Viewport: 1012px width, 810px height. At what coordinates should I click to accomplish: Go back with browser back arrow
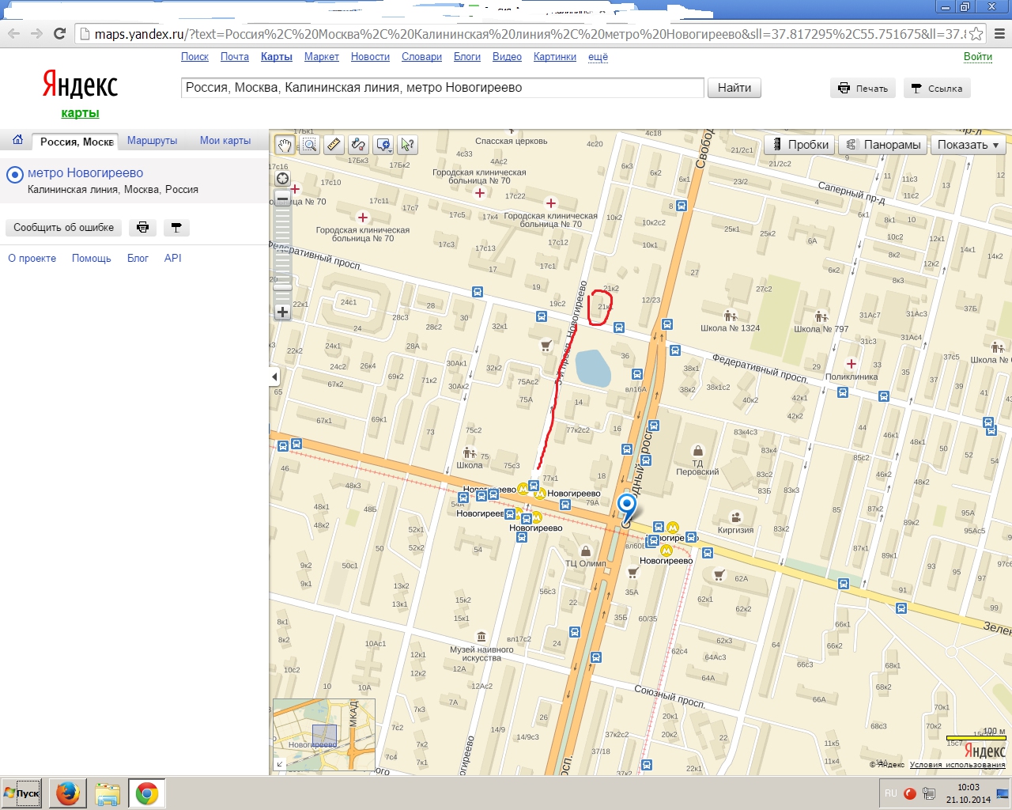13,33
